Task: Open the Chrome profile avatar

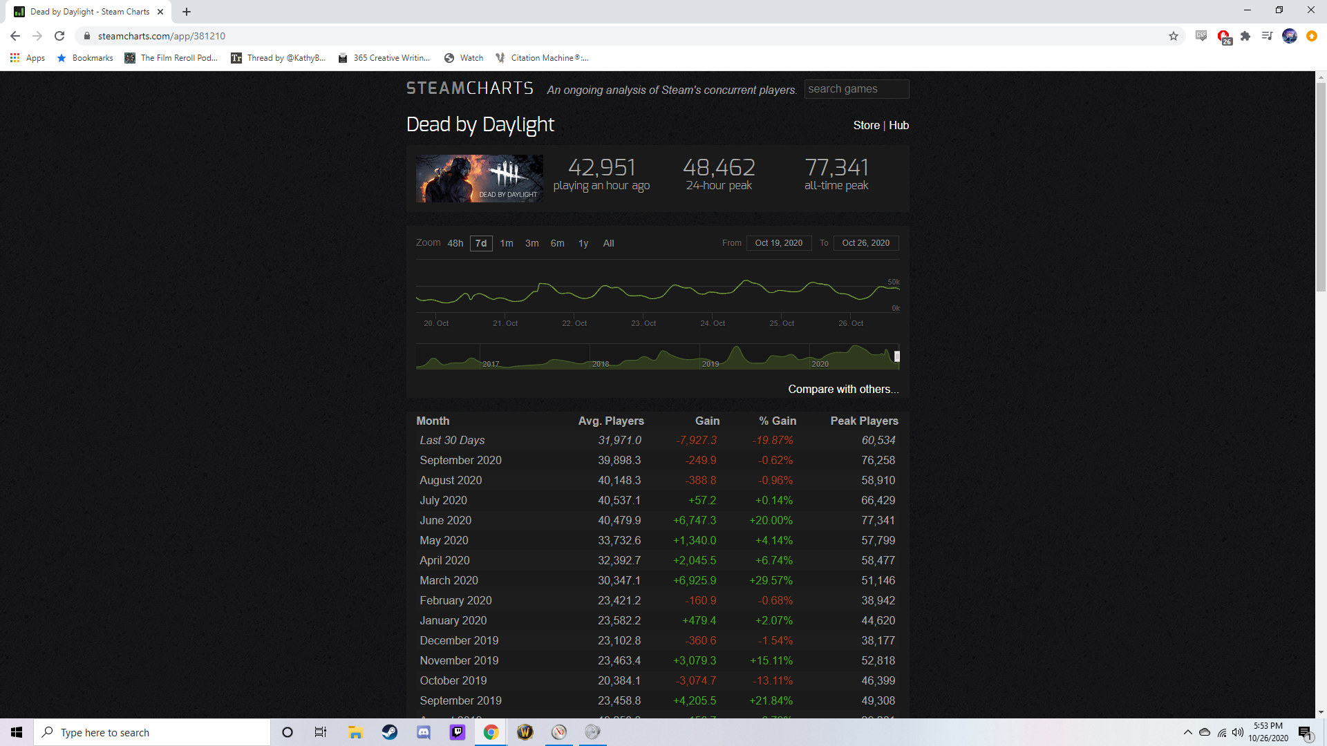Action: [1290, 36]
